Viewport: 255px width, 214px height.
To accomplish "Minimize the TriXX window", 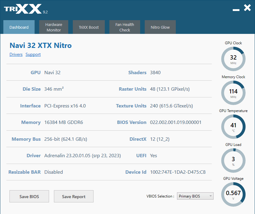I will 236,10.
